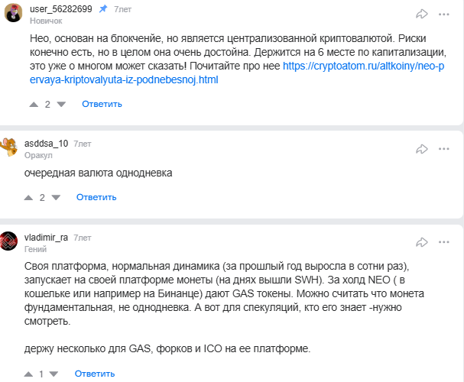Upvote the comment by user_56282699

pyautogui.click(x=32, y=104)
